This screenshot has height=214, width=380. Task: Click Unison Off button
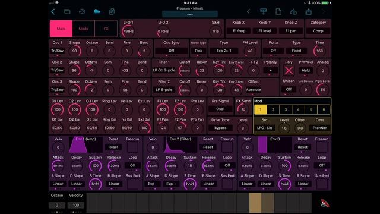tap(289, 89)
